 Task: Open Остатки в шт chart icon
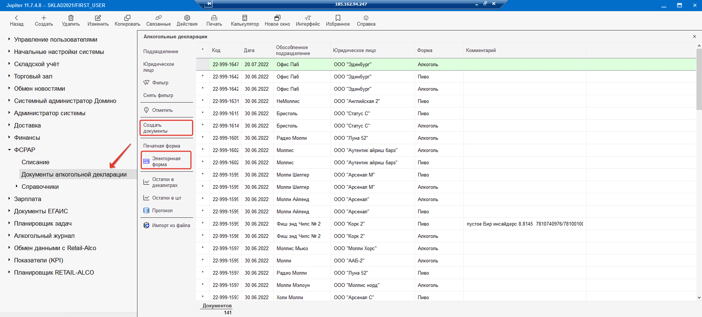pos(146,198)
